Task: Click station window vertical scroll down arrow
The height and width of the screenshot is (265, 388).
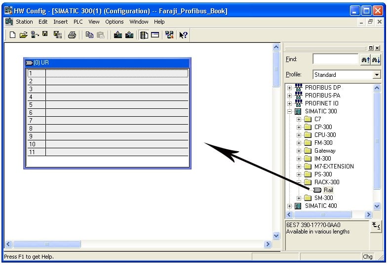Action: tap(276, 236)
